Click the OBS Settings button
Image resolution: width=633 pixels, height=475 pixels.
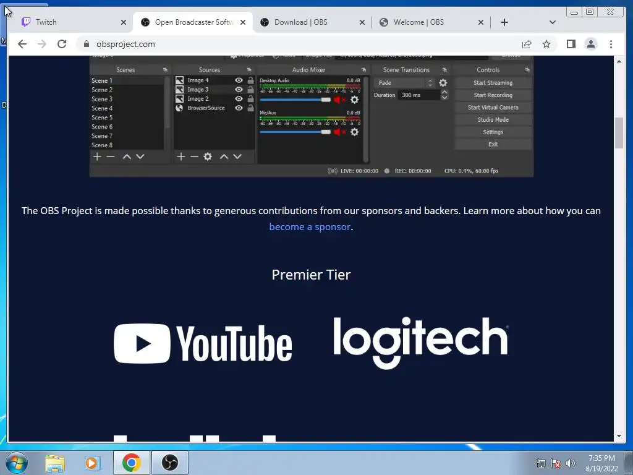click(x=493, y=132)
